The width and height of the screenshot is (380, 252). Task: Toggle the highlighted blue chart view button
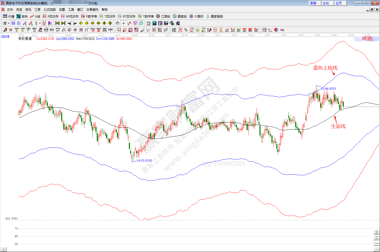13,23
